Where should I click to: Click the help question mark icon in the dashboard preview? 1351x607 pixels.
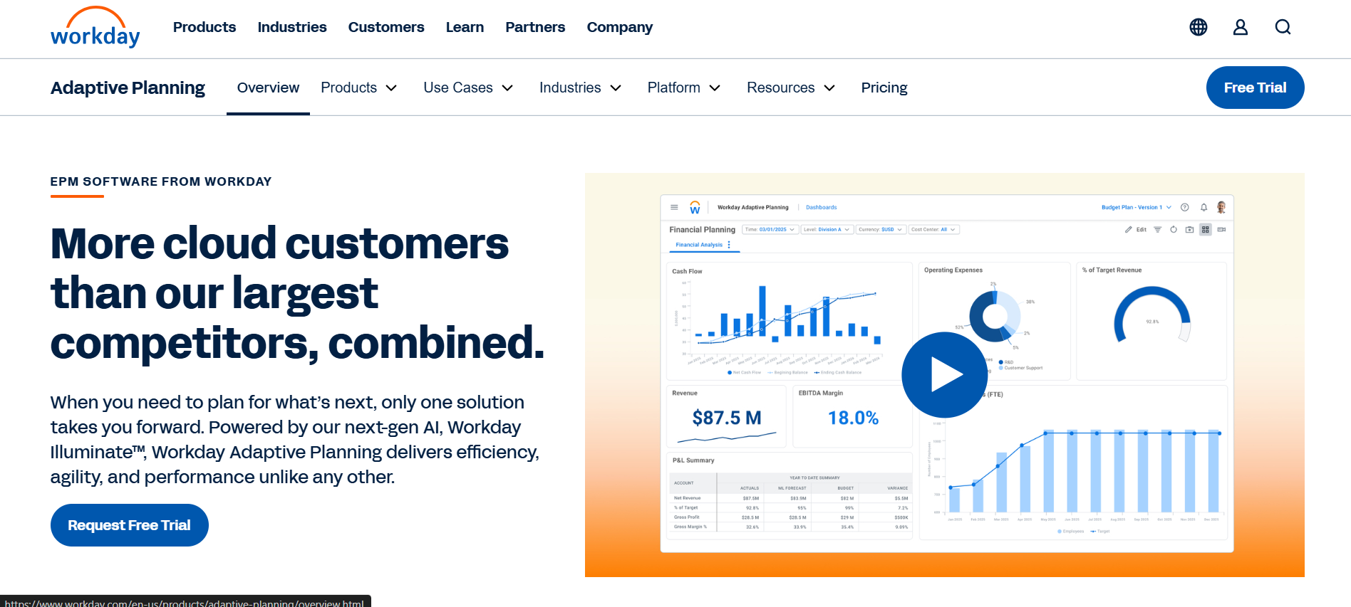point(1185,207)
